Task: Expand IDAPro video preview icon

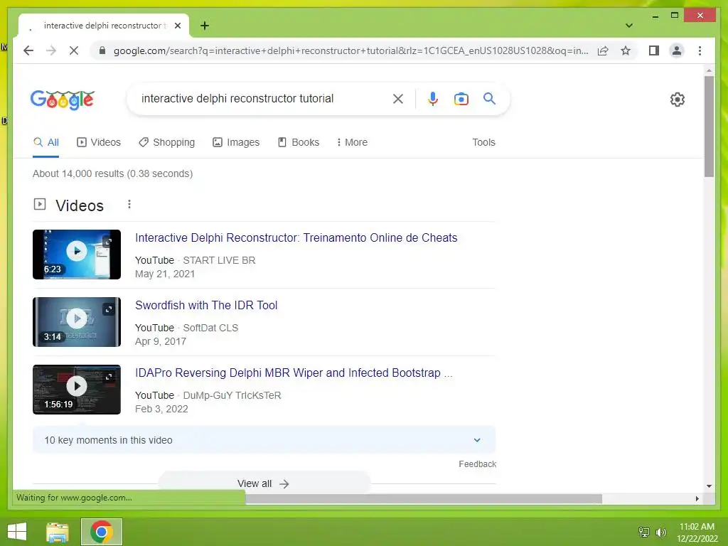Action: (x=109, y=377)
